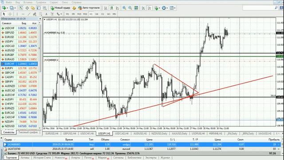Switch timeframe to H1
Screen dimensions: 284x160
pyautogui.click(x=91, y=14)
